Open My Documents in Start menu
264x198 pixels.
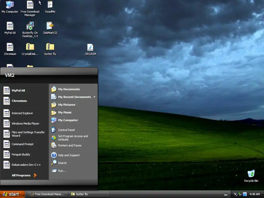(73, 89)
